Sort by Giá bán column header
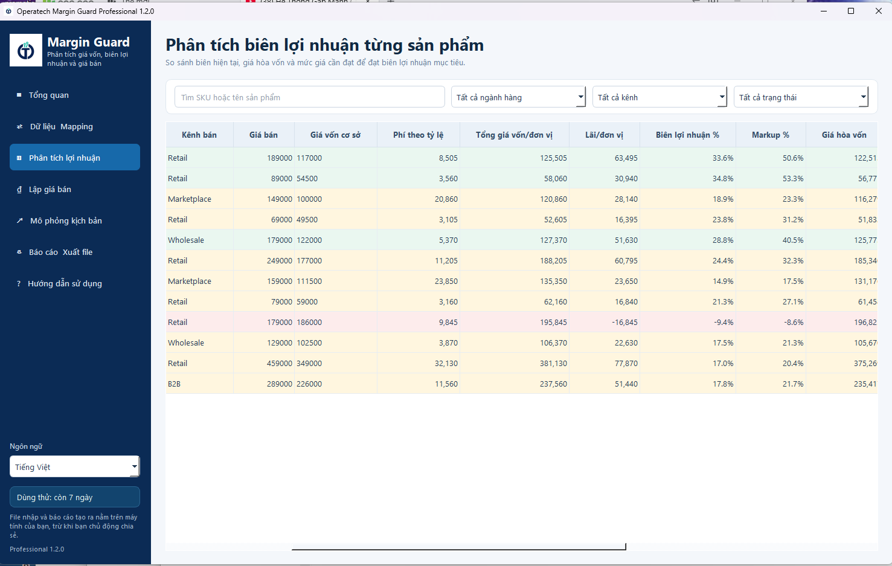Image resolution: width=892 pixels, height=566 pixels. click(264, 135)
